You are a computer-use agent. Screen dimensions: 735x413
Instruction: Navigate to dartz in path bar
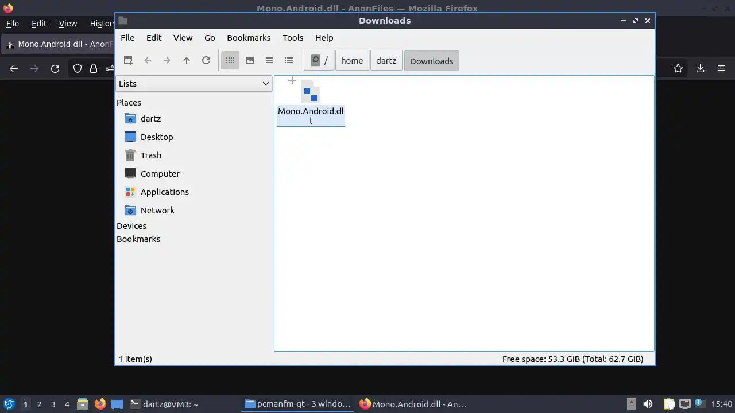tap(386, 60)
